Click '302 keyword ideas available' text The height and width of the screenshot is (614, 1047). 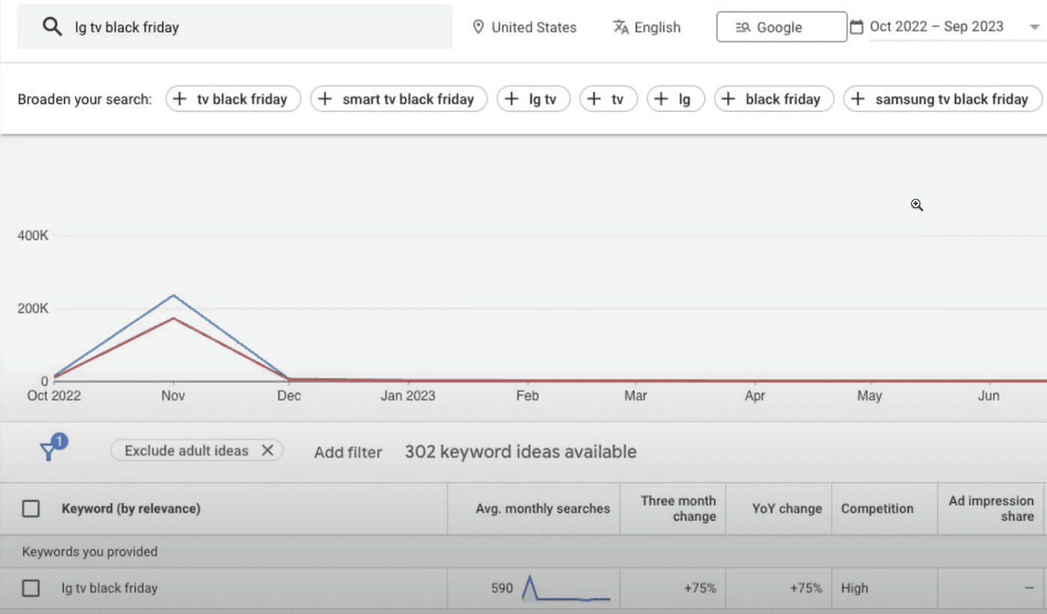520,452
